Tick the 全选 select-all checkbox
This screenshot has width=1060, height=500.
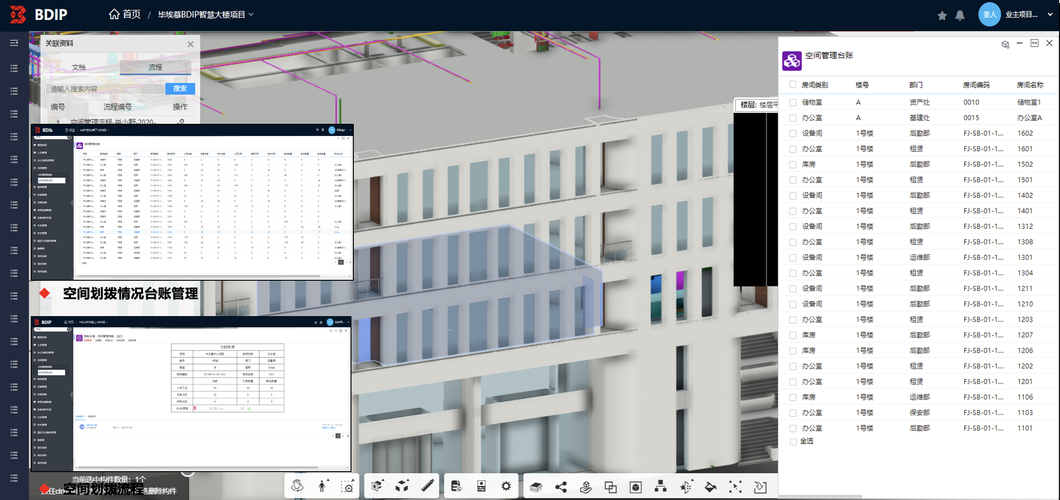793,441
